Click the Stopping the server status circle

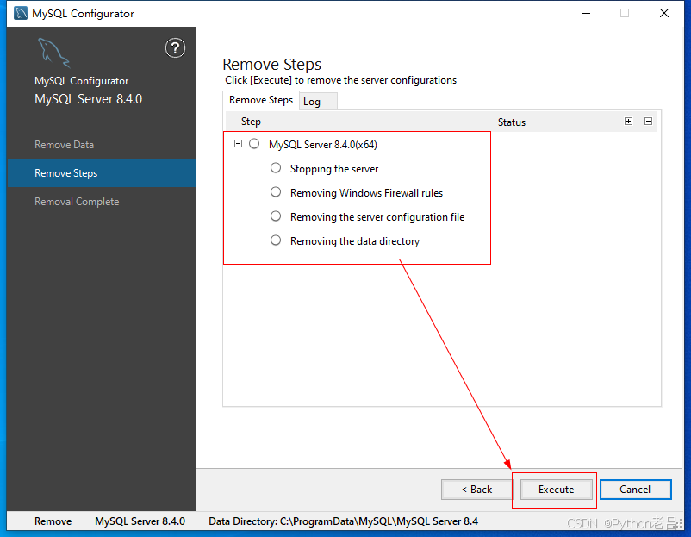click(276, 168)
